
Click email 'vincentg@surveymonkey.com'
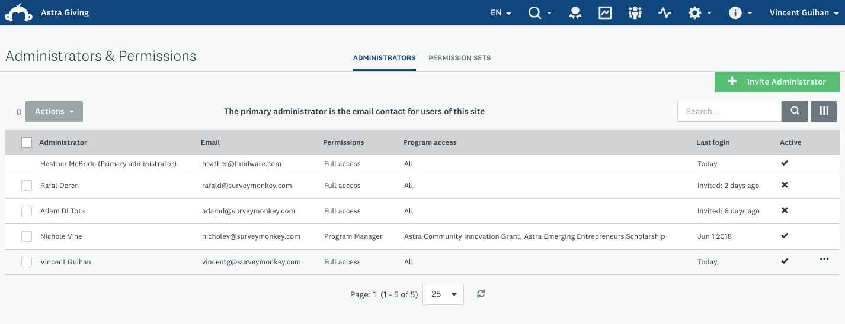click(251, 262)
